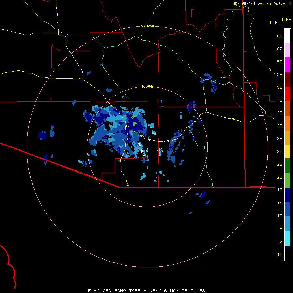Image resolution: width=293 pixels, height=293 pixels.
Task: Click the "18" scale value
Action: pyautogui.click(x=280, y=190)
